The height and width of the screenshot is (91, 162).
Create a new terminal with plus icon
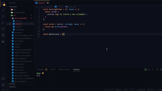[x=152, y=70]
